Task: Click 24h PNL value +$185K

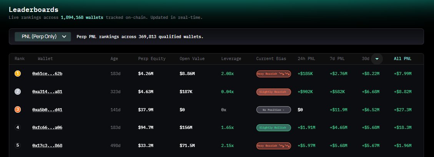Action: point(305,73)
